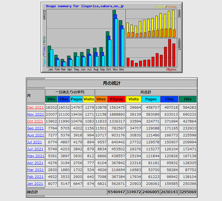
Task: Open the Dec 2021 monthly report link
Action: [x=35, y=107]
